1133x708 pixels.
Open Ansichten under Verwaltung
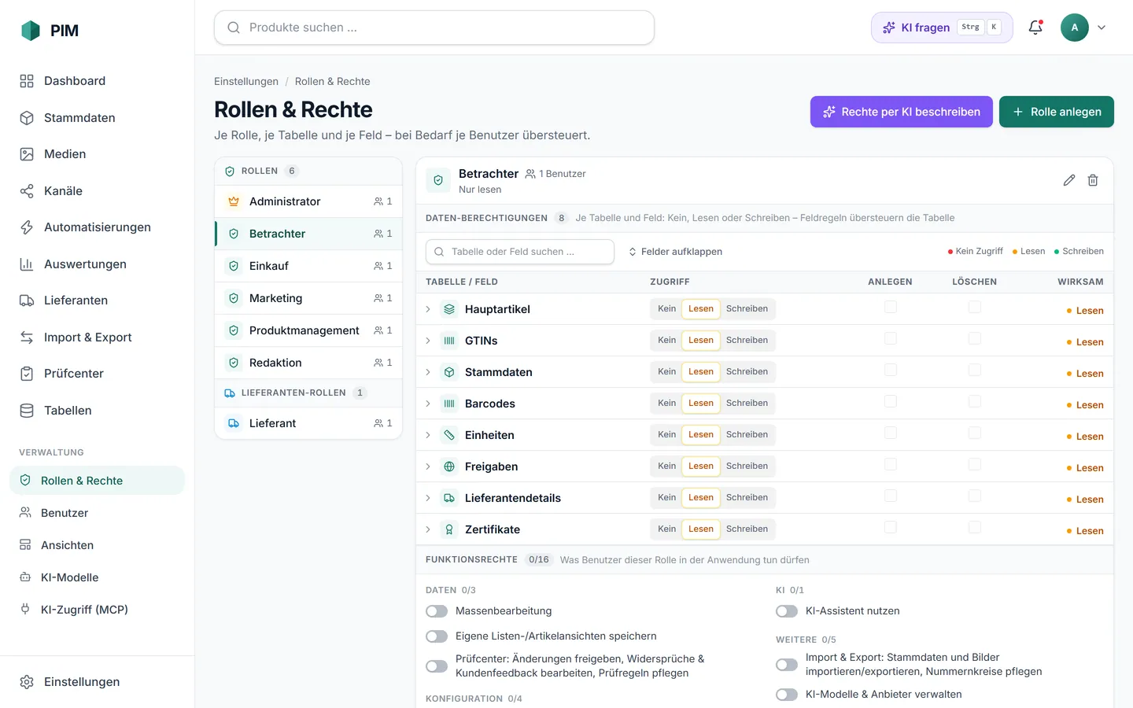coord(98,545)
